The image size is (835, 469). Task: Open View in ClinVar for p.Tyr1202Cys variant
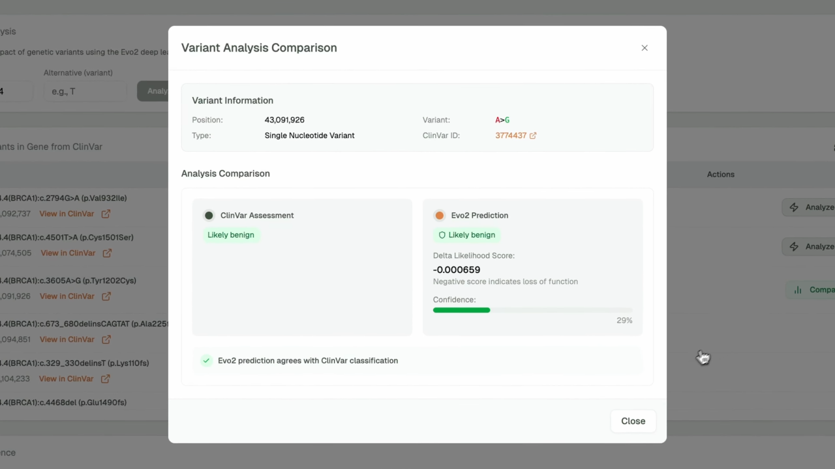click(x=67, y=296)
